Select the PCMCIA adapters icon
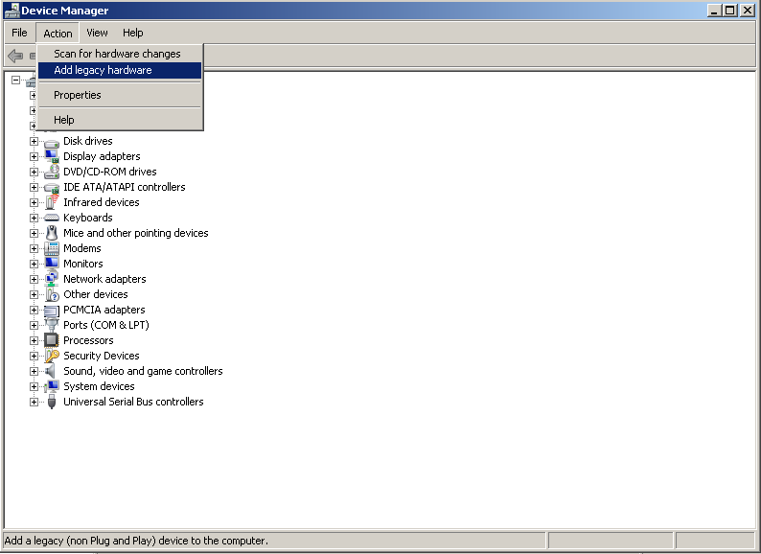Viewport: 761px width, 554px height. (x=52, y=311)
